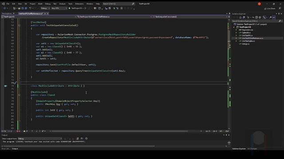Expand the UnitTestSqlite.cs node

[x=236, y=41]
